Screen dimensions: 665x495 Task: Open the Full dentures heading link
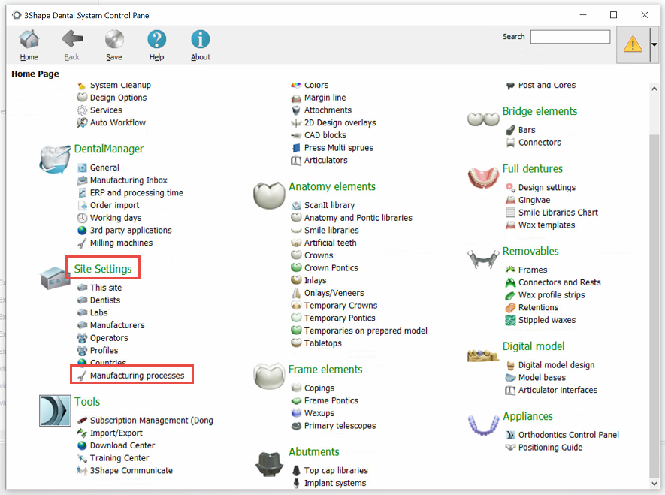pos(533,169)
